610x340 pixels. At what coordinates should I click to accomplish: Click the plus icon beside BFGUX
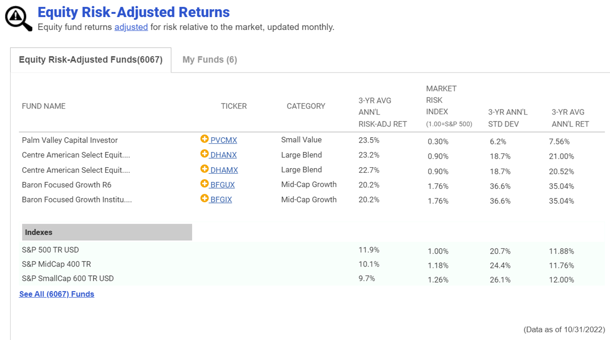click(x=204, y=184)
